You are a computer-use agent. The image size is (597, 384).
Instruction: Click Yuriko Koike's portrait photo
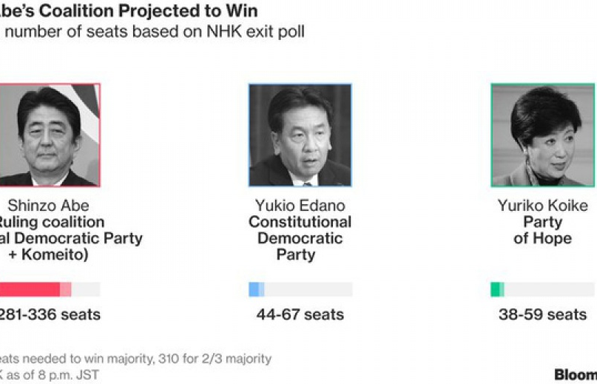coord(542,134)
